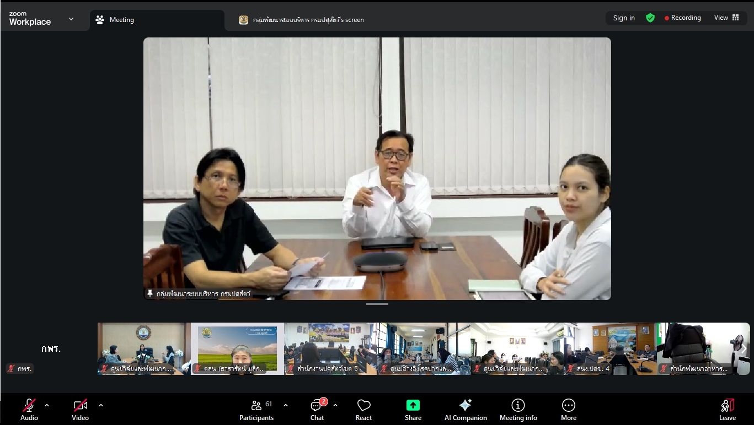Click the Sign in button

(624, 18)
